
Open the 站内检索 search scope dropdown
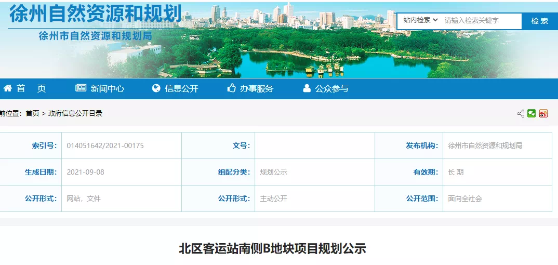click(420, 20)
